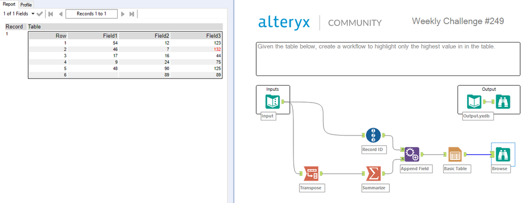This screenshot has width=532, height=203.
Task: Click the cell value '24'
Action: click(166, 62)
